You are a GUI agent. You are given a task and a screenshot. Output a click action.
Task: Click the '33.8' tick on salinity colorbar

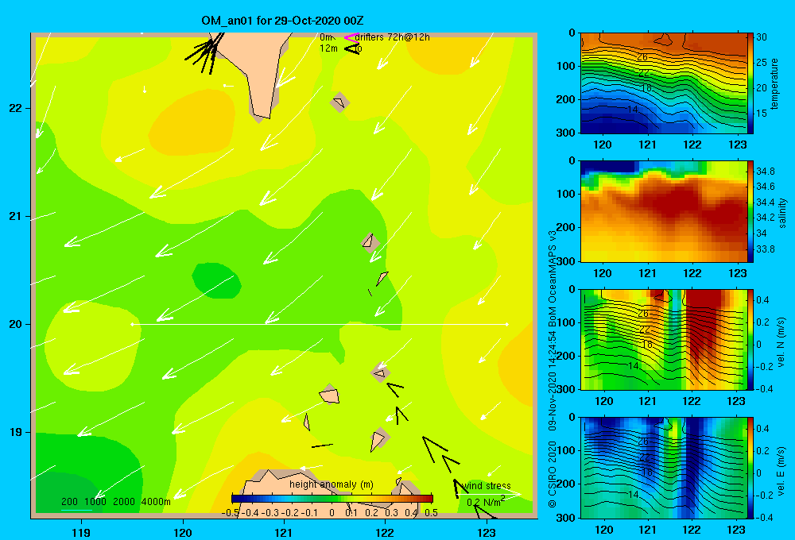(765, 249)
